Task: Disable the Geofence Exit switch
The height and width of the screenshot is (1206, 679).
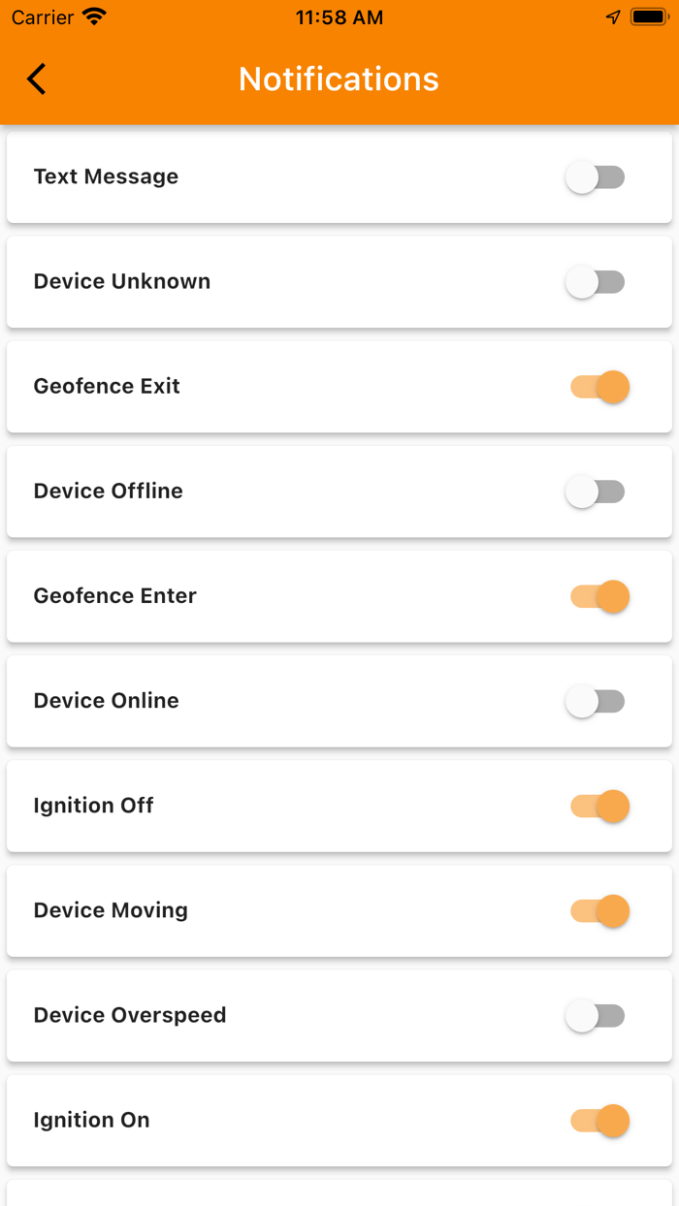Action: click(599, 387)
